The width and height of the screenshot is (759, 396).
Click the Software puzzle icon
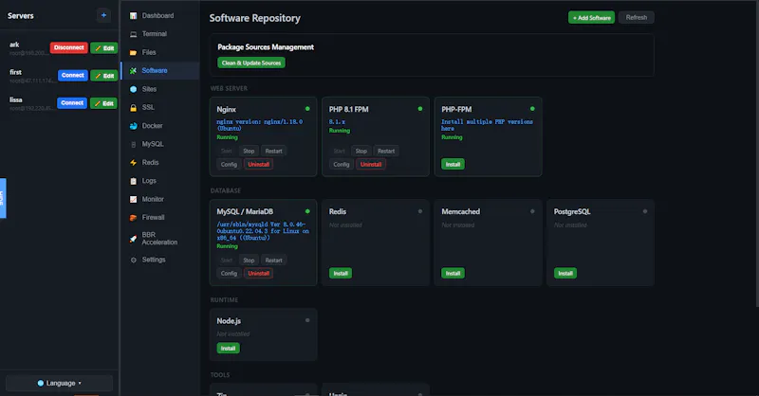click(133, 71)
